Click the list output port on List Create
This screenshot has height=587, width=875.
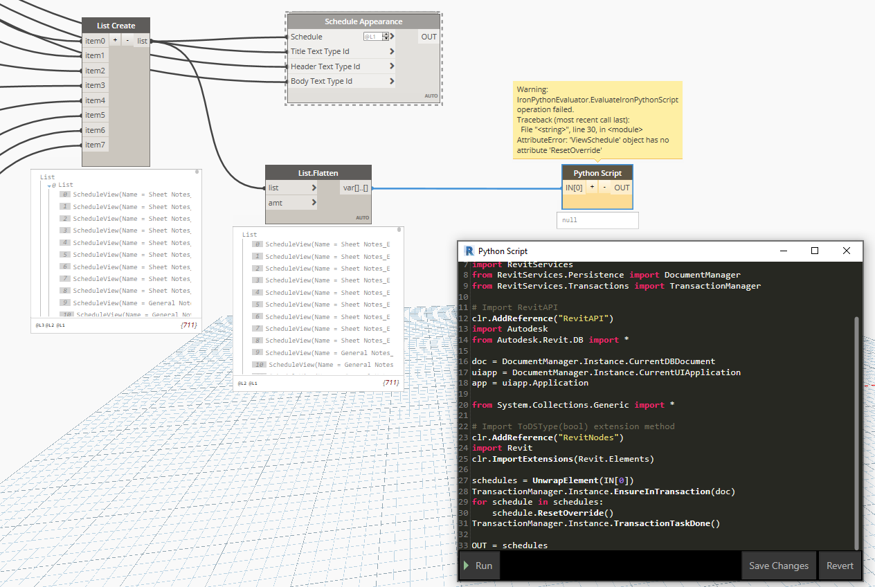click(142, 41)
